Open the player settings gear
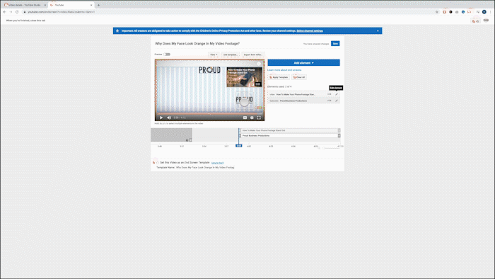 252,118
